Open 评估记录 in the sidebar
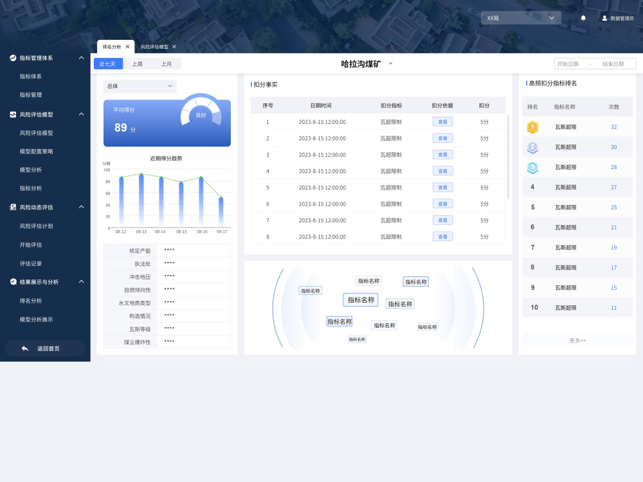Screen dimensions: 643x482 tap(31, 263)
